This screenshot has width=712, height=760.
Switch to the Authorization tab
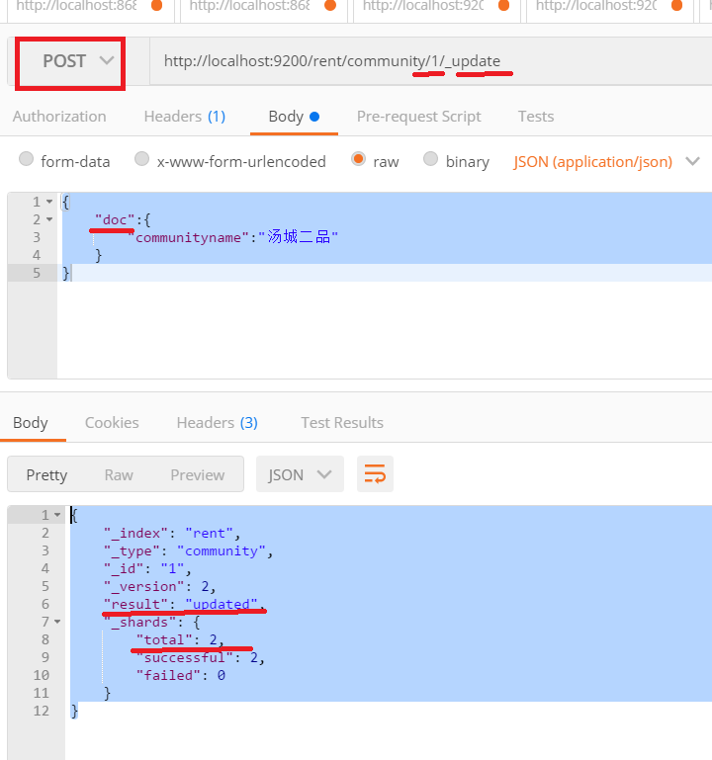tap(59, 117)
